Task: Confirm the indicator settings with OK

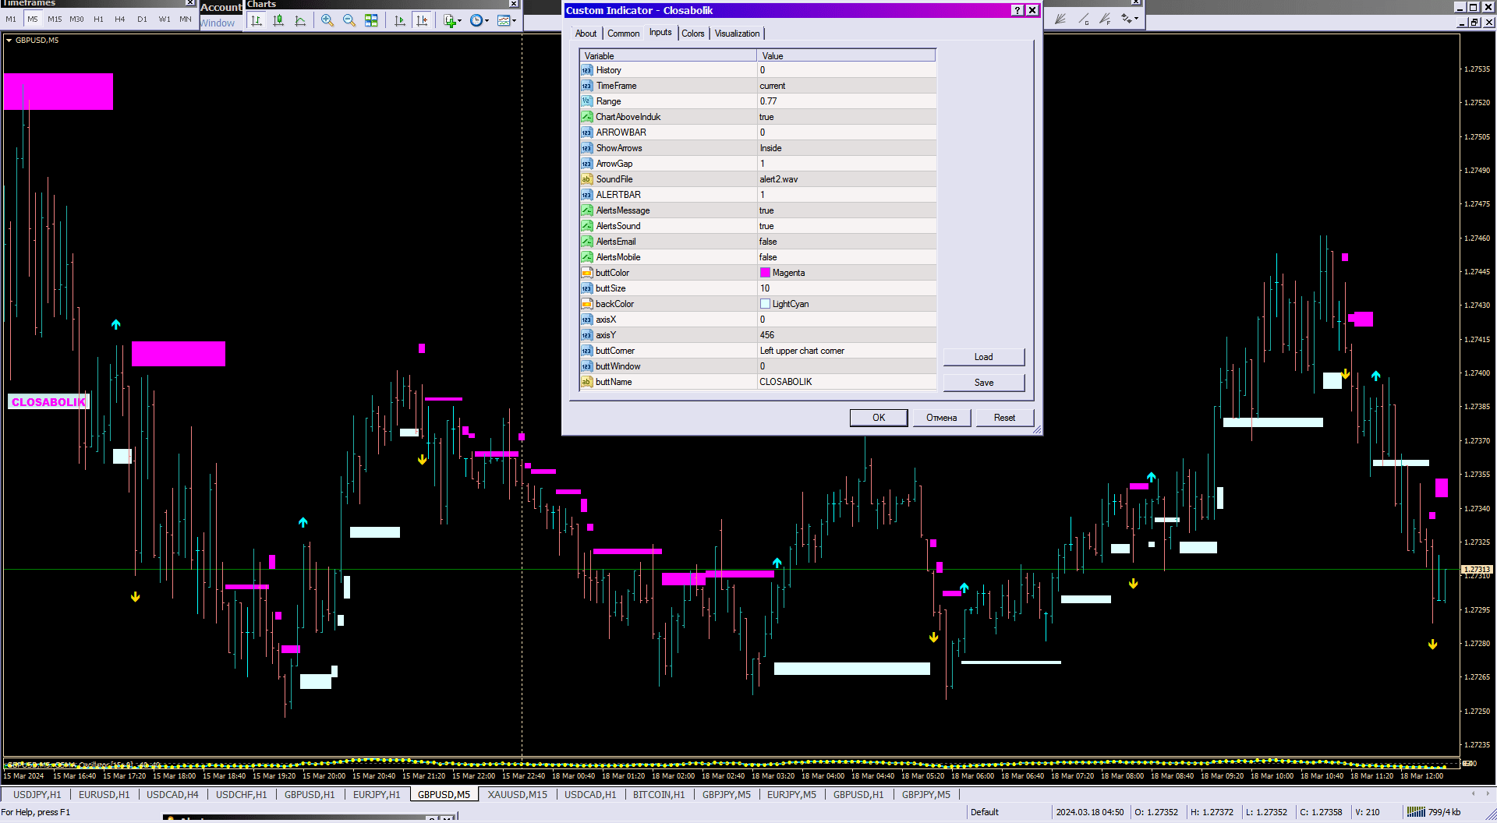Action: (879, 418)
